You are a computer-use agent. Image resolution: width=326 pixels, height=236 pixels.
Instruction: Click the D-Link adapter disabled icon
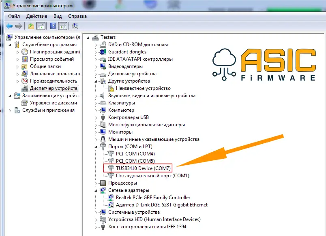pos(111,205)
